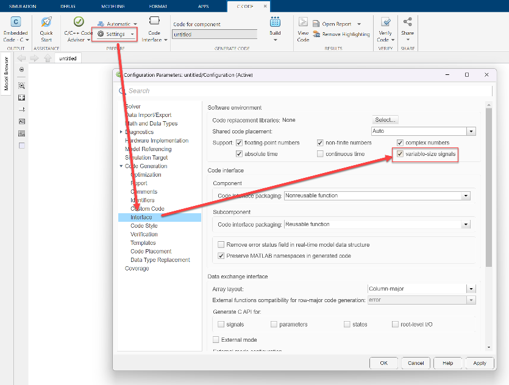This screenshot has height=385, width=509.
Task: Select the zoom tool in the model palette
Action: click(21, 85)
